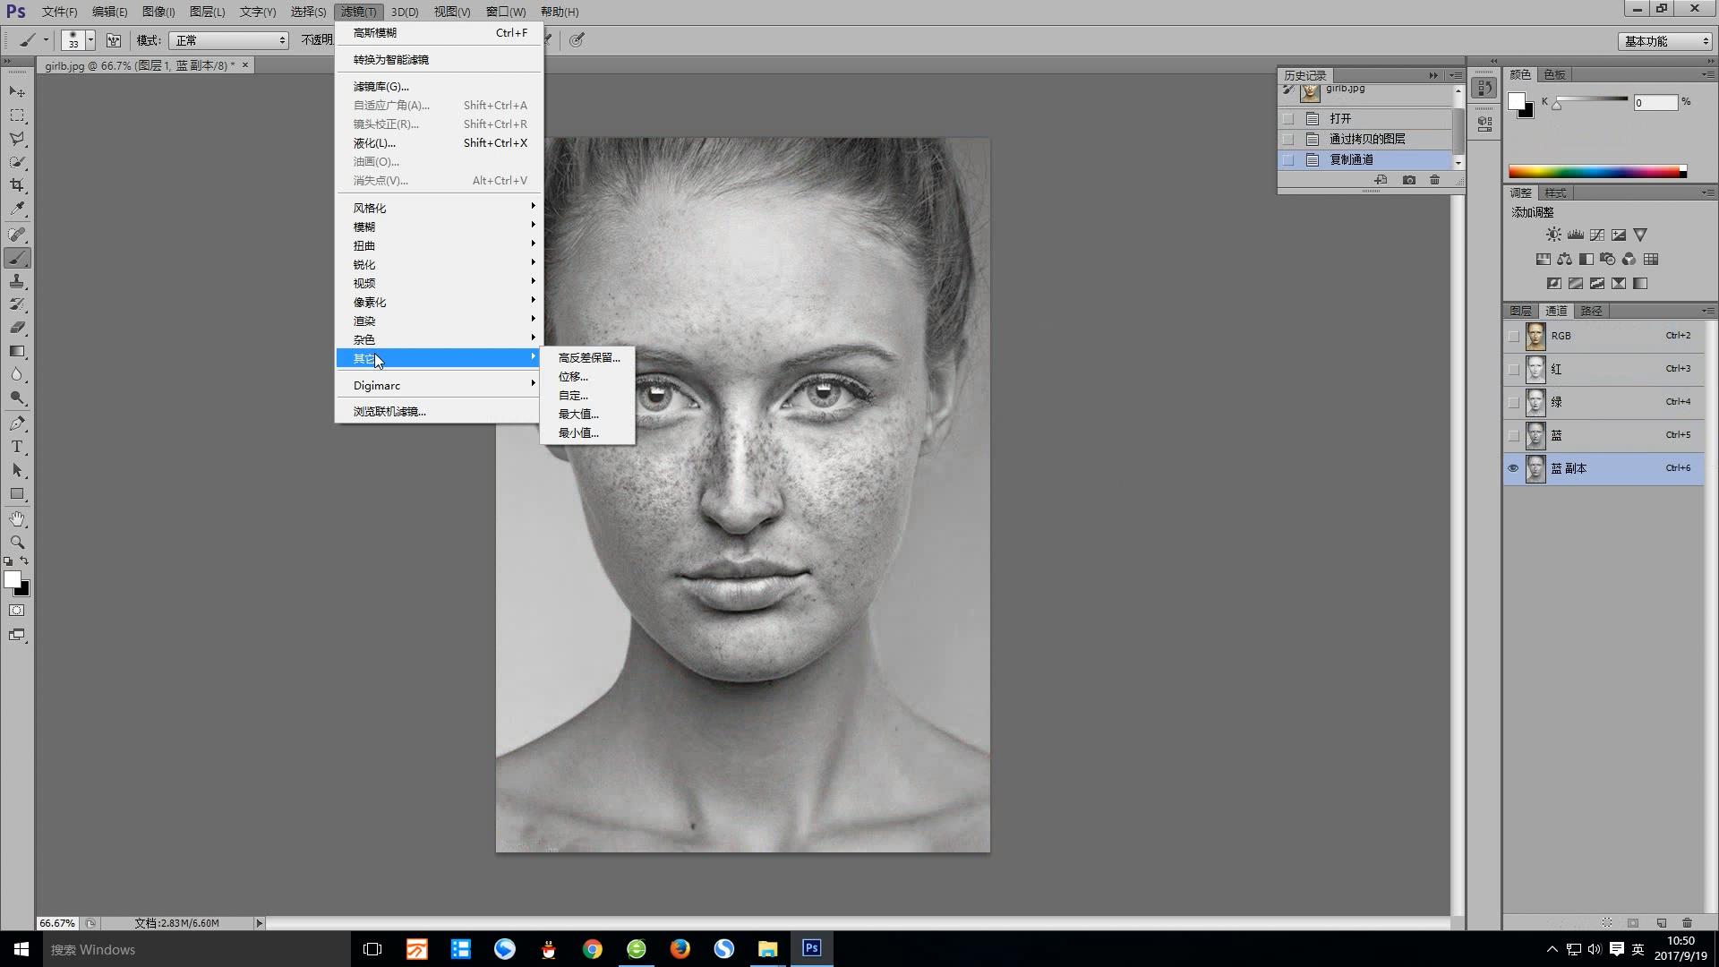Expand the 锐化 filter submenu

click(439, 264)
